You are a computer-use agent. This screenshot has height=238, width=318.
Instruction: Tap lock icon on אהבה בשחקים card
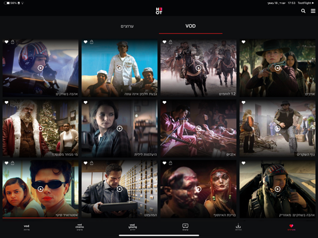point(13,42)
